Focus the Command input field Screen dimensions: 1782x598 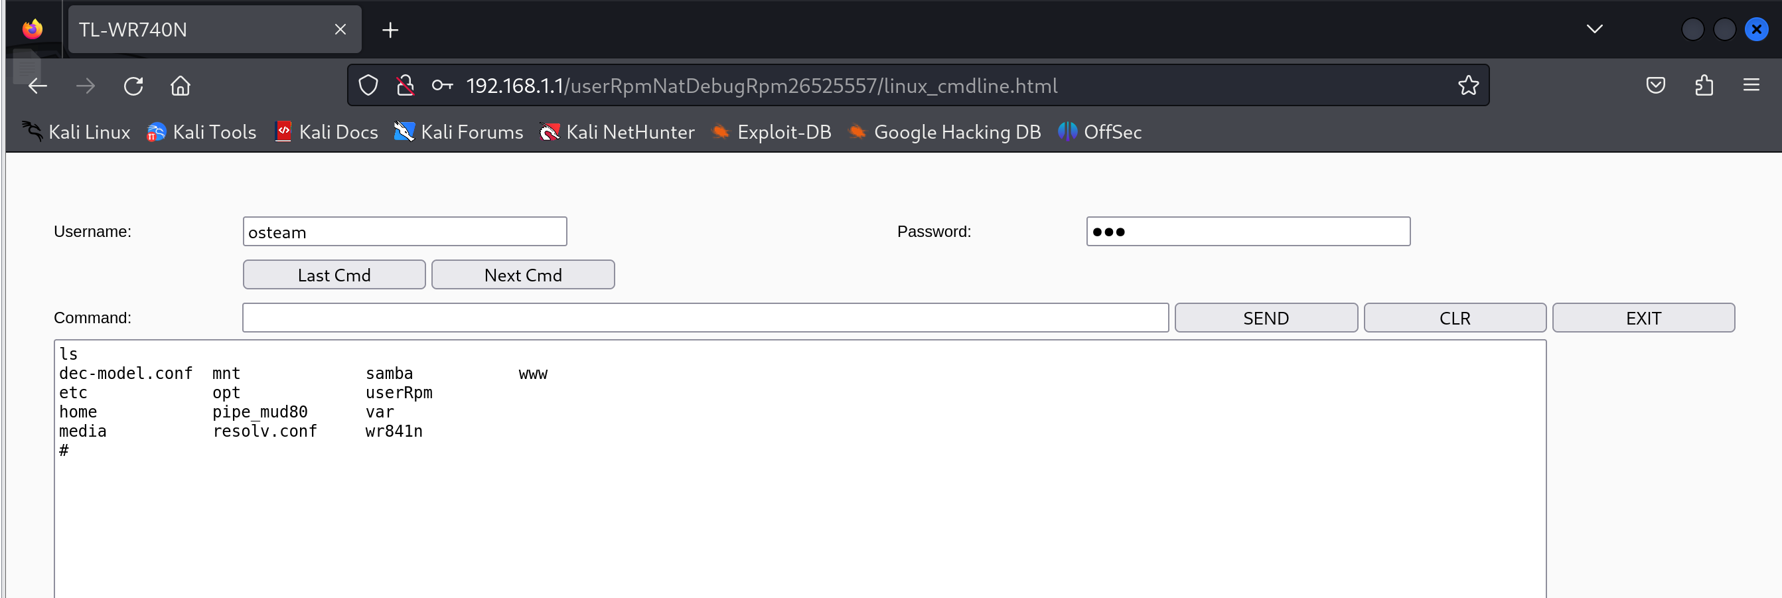tap(705, 318)
